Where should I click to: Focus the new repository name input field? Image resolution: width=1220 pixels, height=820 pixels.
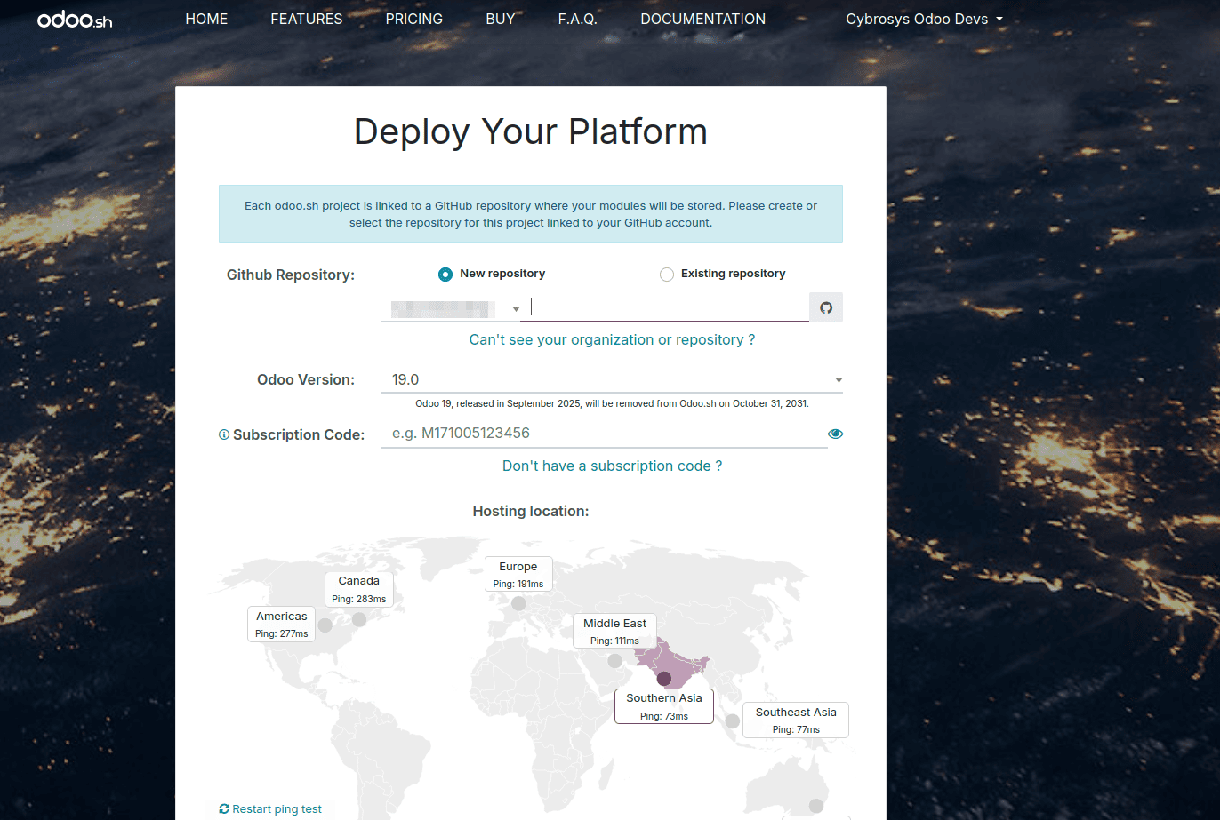[665, 307]
